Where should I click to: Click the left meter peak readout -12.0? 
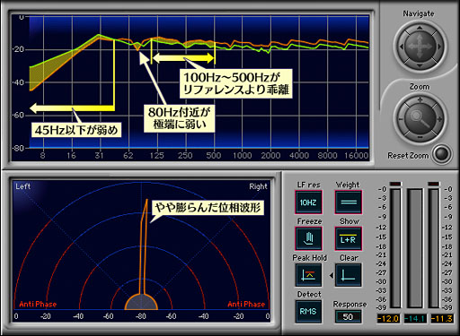pyautogui.click(x=388, y=318)
